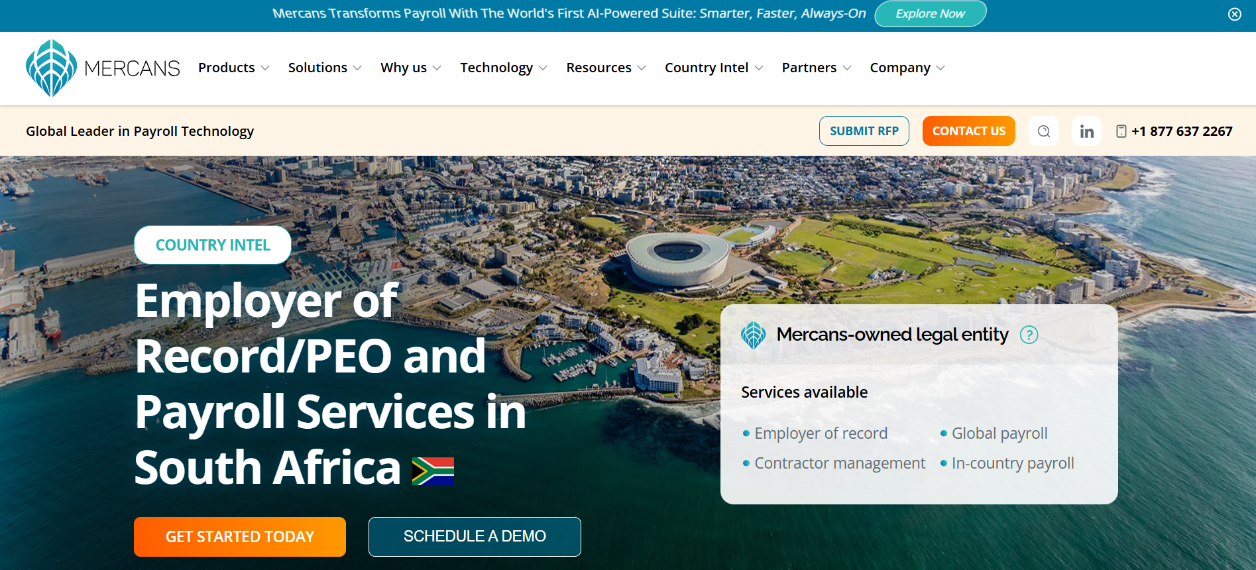Click SCHEDULE A DEMO button

(x=475, y=537)
